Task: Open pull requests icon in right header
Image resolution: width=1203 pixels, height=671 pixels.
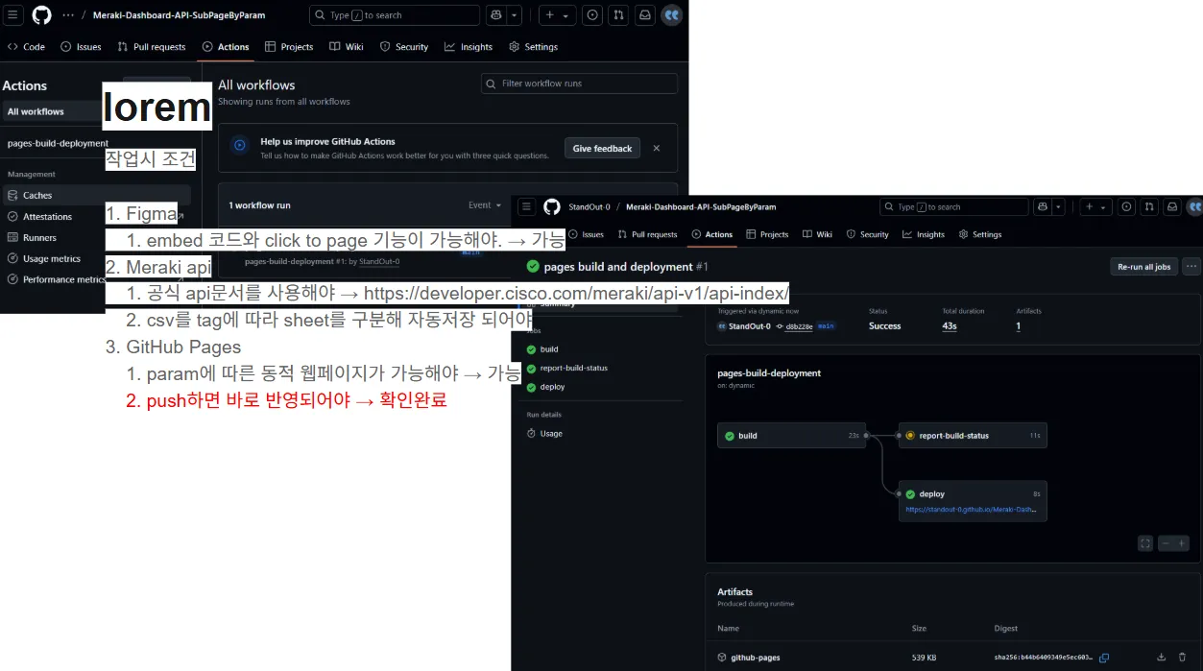Action: point(1149,206)
